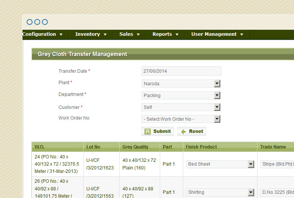
Task: Click Part 1 in the Shirting row
Action: [x=169, y=192]
